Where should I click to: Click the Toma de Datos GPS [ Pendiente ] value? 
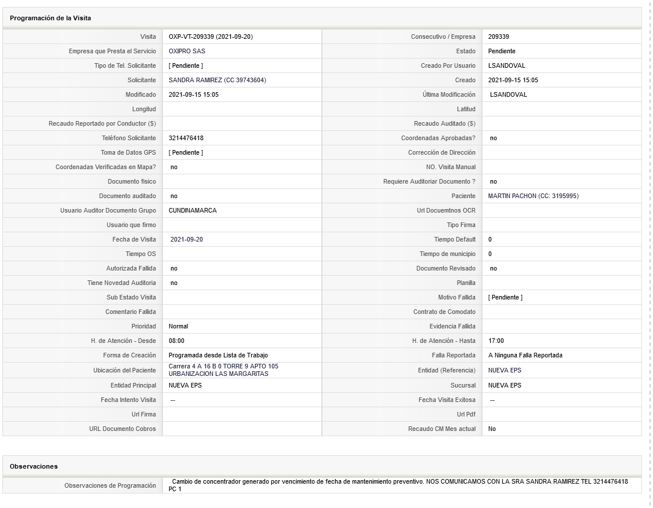pyautogui.click(x=186, y=153)
